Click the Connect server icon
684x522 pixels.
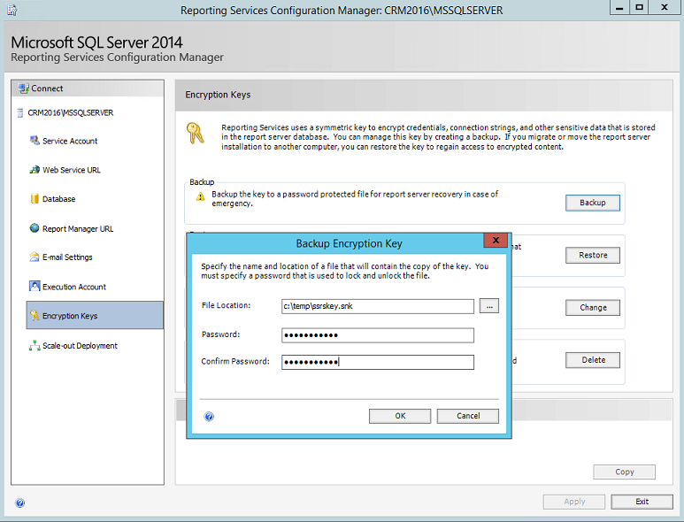23,88
